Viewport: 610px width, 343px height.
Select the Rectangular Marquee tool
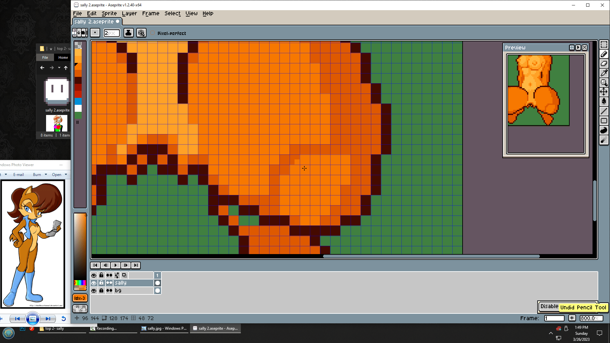[604, 45]
